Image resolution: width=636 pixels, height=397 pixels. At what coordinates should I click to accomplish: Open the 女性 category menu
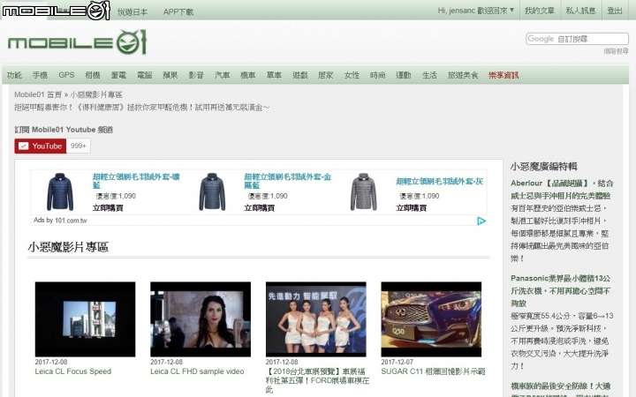(x=352, y=75)
